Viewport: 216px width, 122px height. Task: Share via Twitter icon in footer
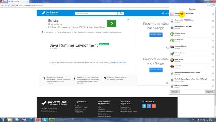pyautogui.click(x=144, y=106)
